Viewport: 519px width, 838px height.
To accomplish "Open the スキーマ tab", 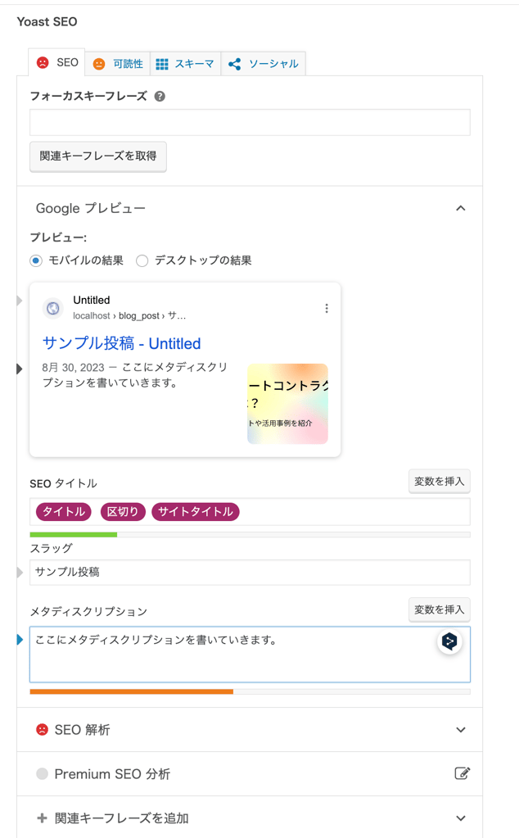I will pos(185,63).
